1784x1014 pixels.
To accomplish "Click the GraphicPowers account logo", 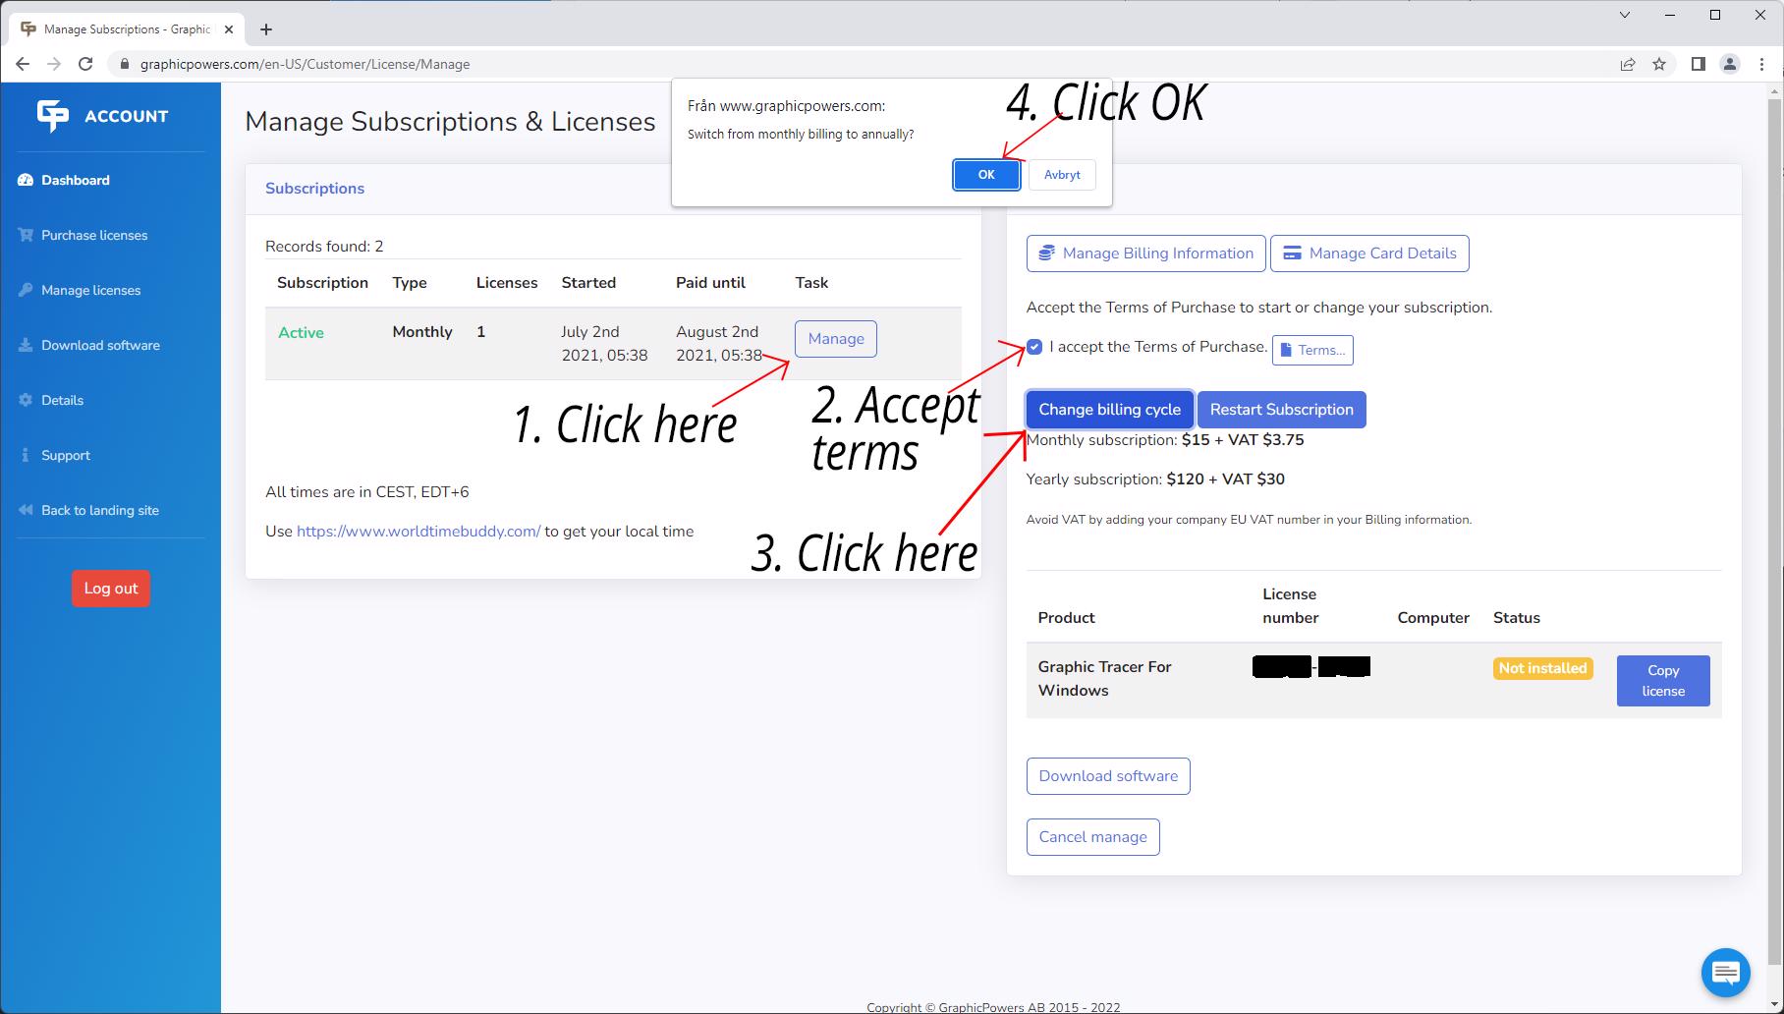I will (x=102, y=116).
